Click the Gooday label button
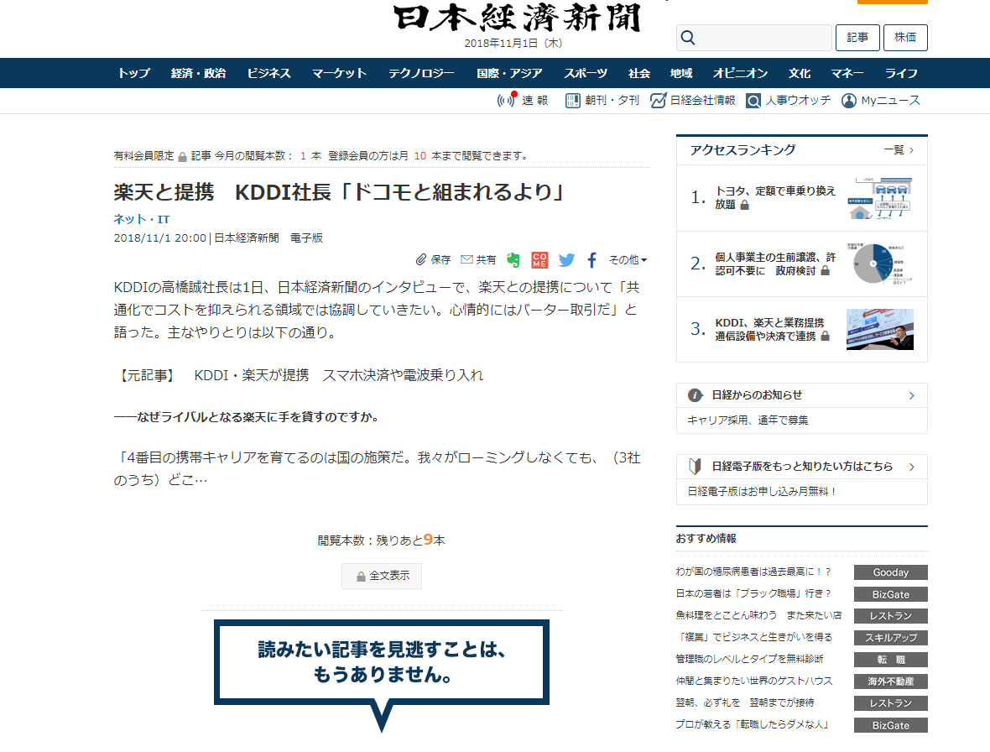The width and height of the screenshot is (990, 752). tap(891, 572)
